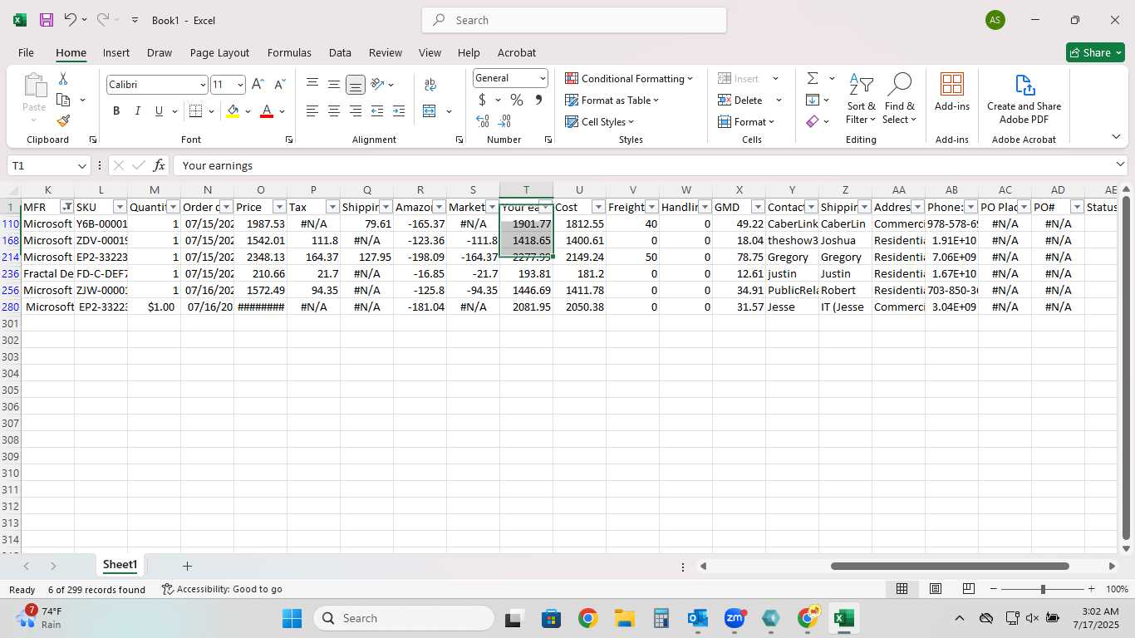The height and width of the screenshot is (638, 1135).
Task: Click the Merge & Center icon
Action: [430, 111]
